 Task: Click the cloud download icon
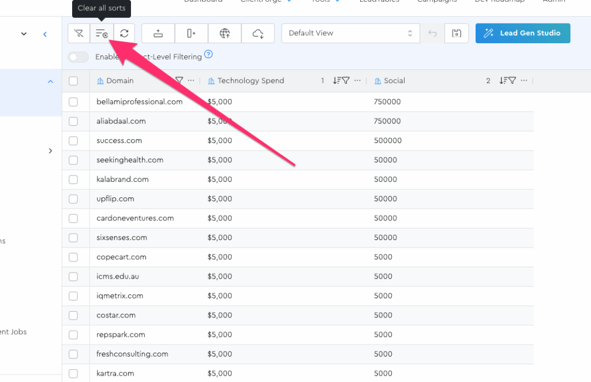click(x=259, y=33)
